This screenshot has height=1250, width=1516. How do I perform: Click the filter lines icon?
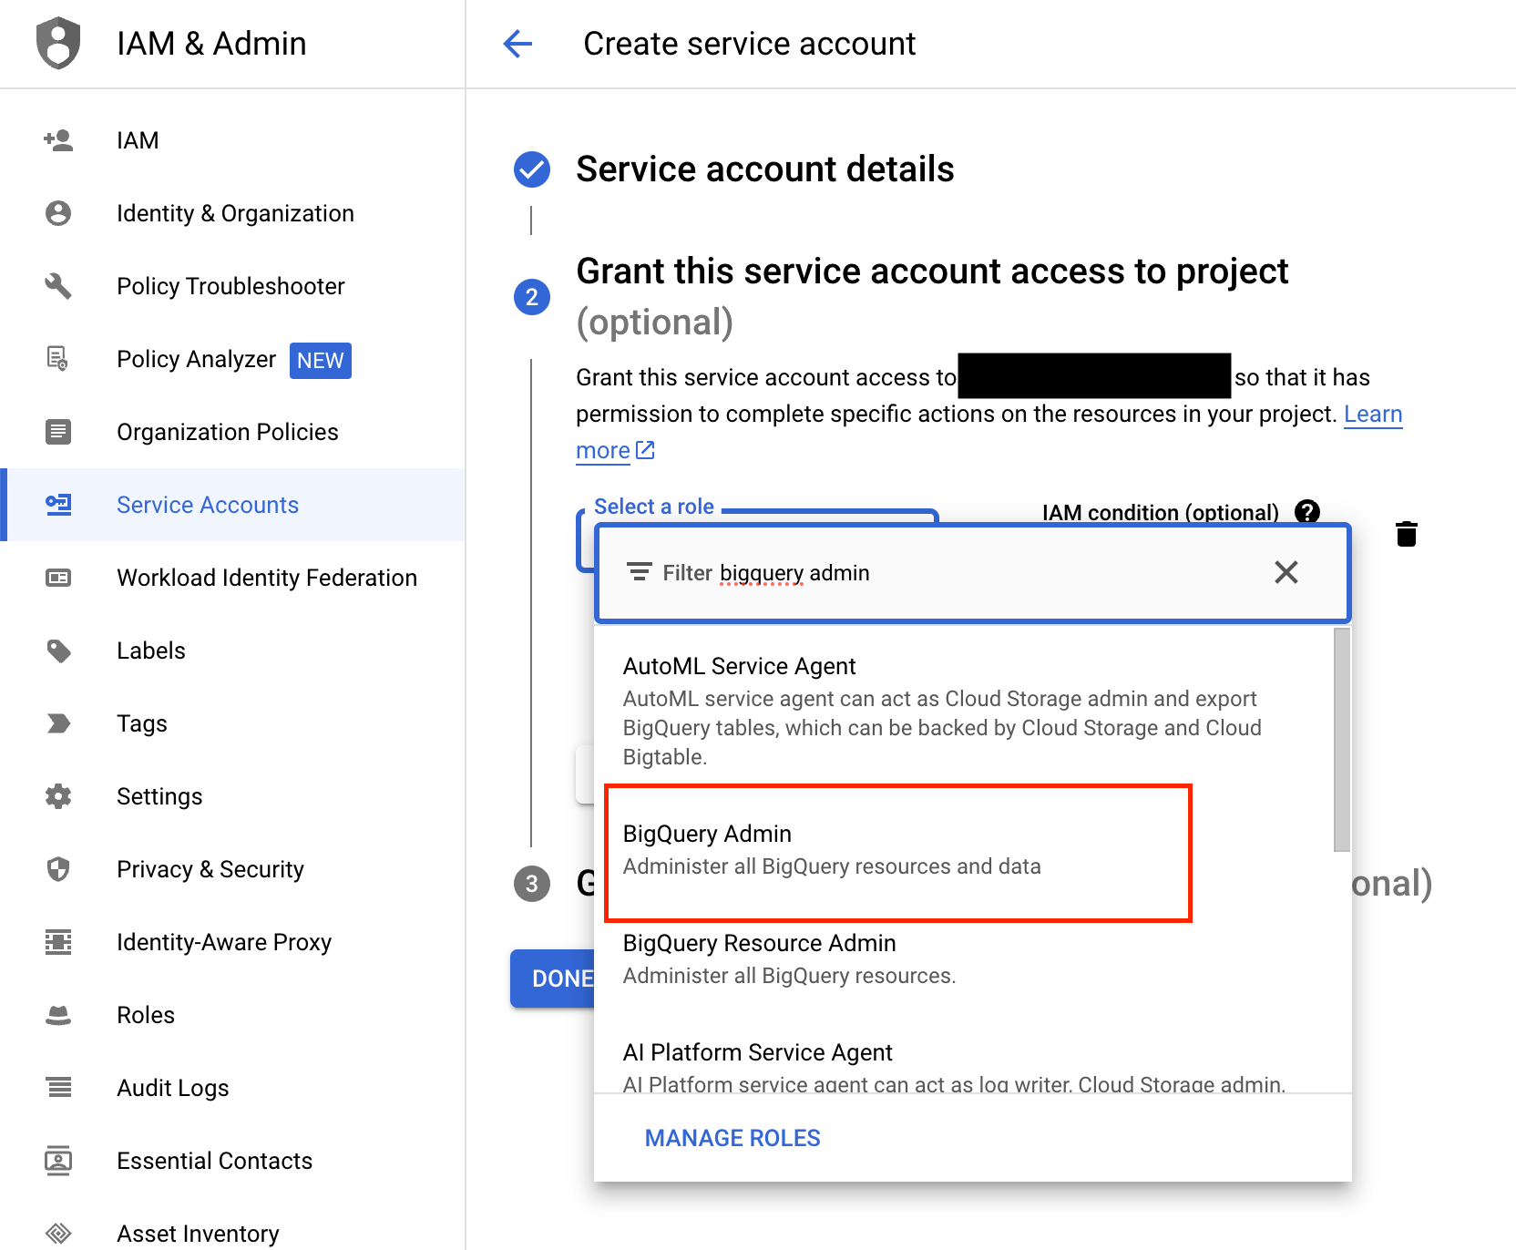(x=640, y=572)
